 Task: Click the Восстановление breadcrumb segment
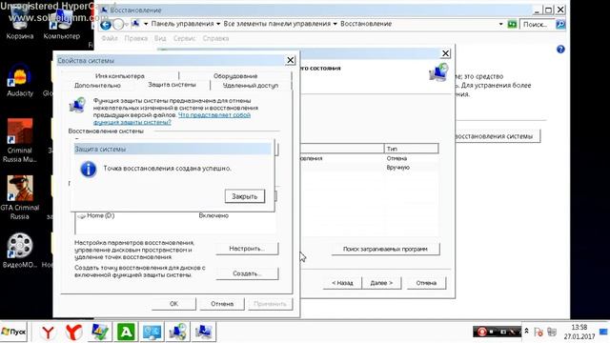[x=366, y=24]
